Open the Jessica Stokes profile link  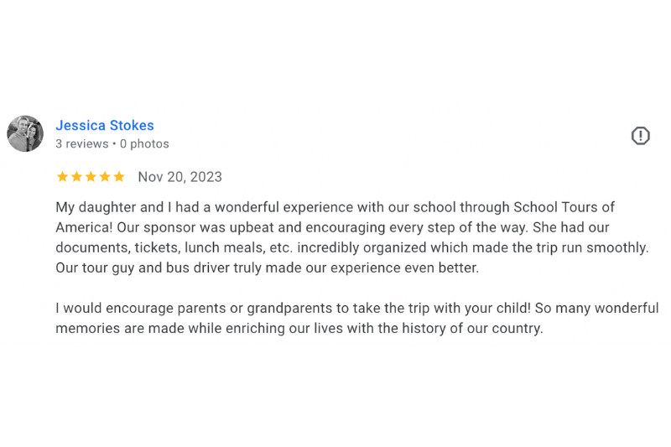coord(105,126)
